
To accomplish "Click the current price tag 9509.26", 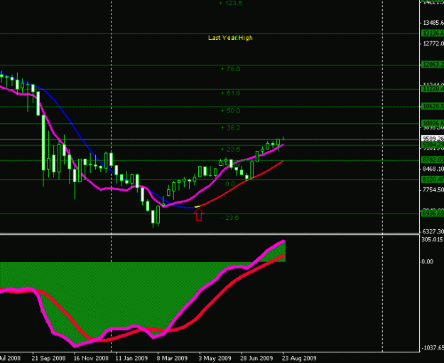I will click(433, 139).
